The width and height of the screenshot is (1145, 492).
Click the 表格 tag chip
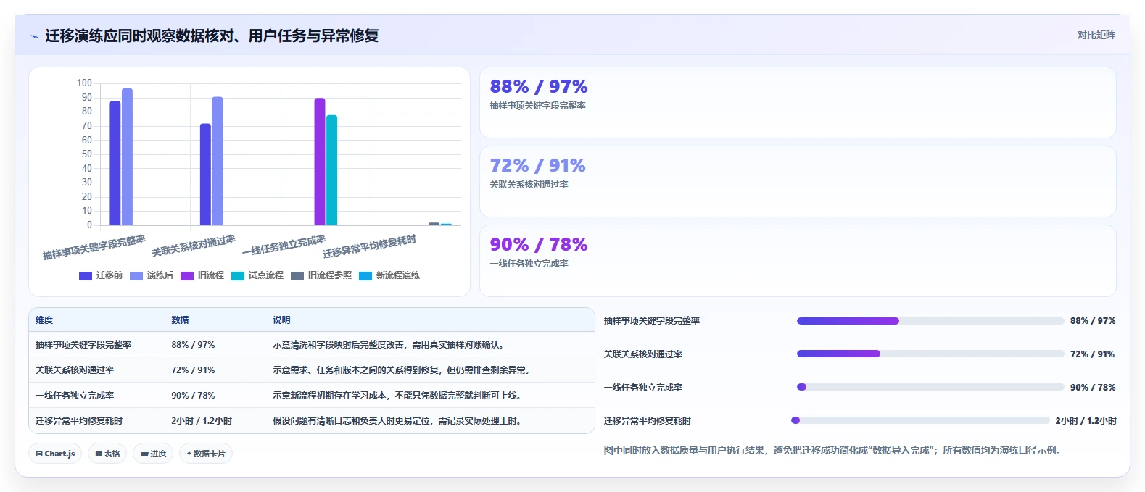[107, 454]
